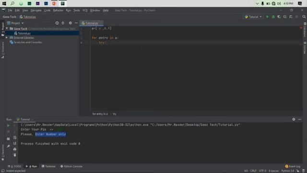Pin the Run tab with pin icon
This screenshot has height=173, width=307.
[8, 146]
